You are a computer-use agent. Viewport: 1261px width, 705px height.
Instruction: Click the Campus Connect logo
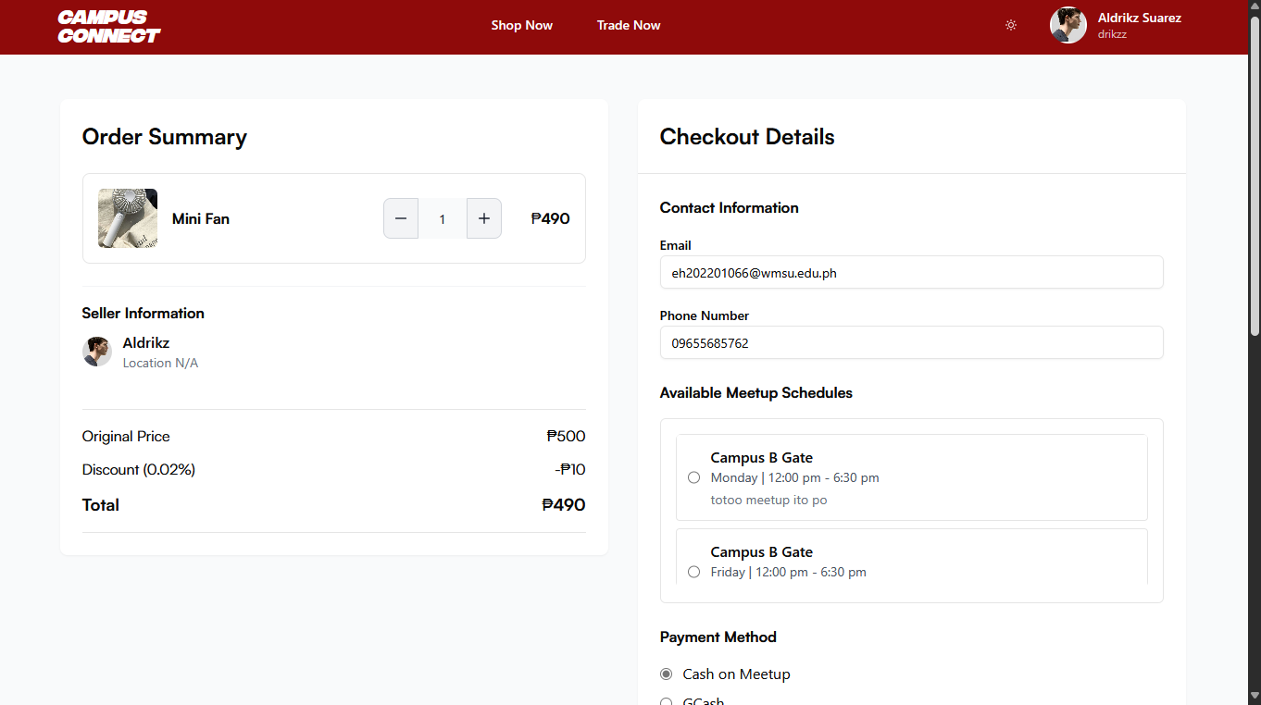coord(108,27)
